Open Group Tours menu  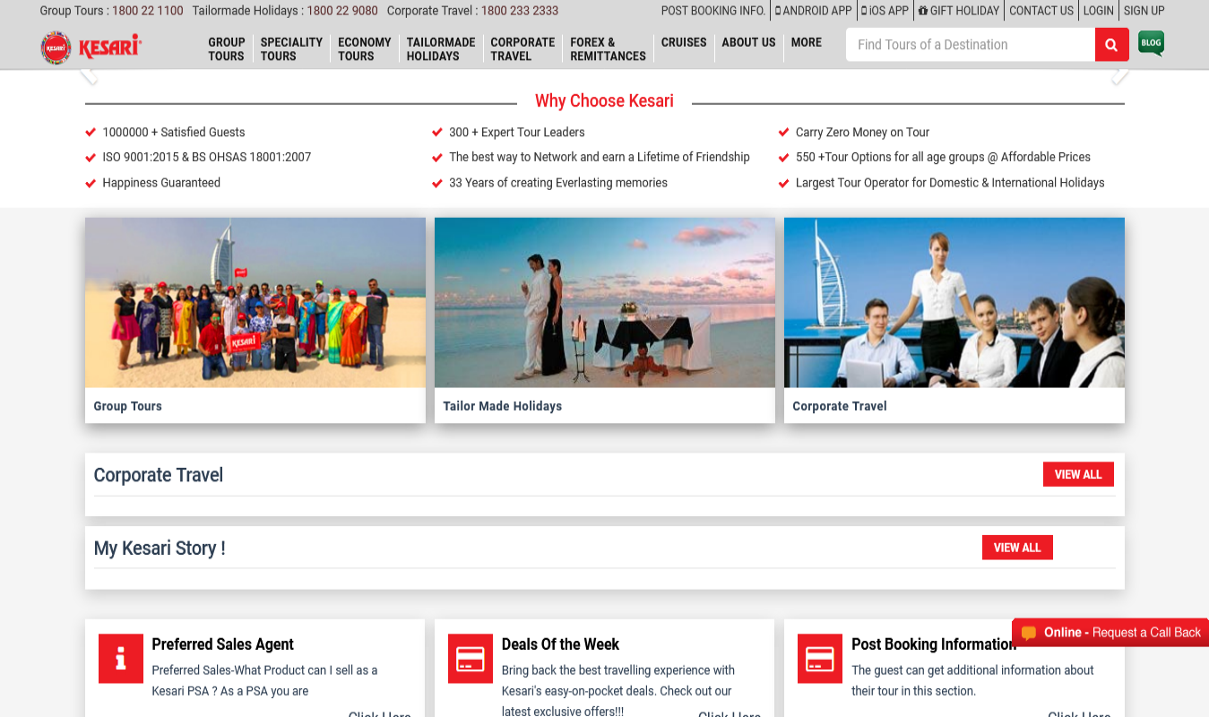pyautogui.click(x=227, y=48)
